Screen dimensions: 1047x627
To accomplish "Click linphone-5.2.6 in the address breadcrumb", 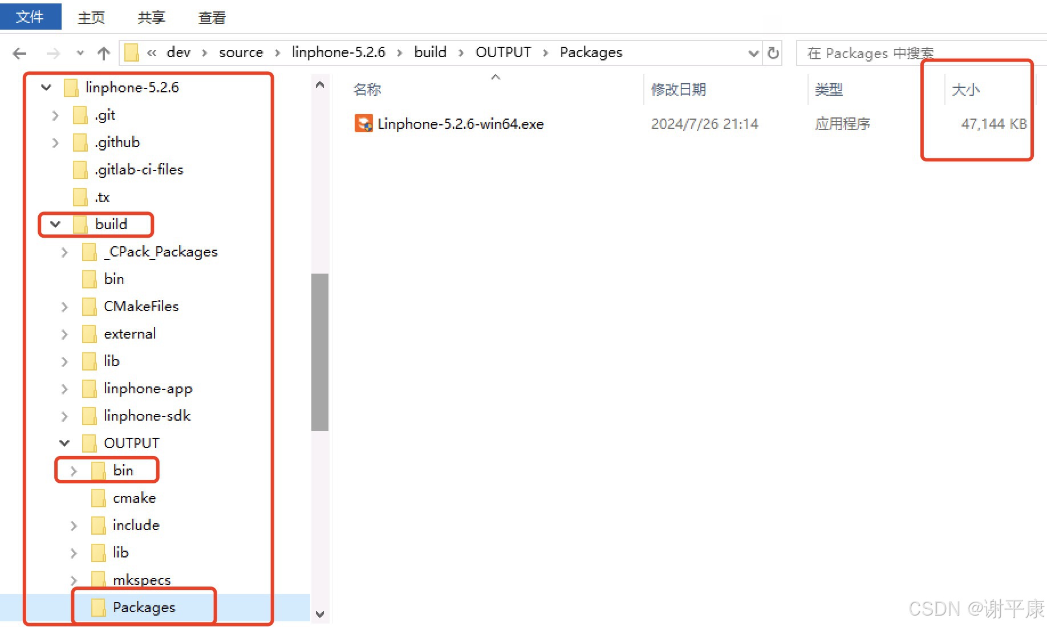I will coord(338,52).
